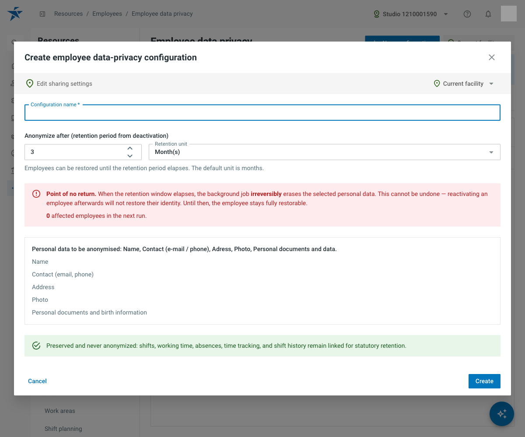Click the Studio location pin icon
Screen dimensions: 525x437
pos(376,14)
